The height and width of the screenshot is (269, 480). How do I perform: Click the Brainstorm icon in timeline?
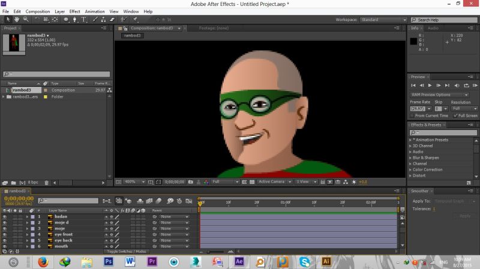[170, 201]
